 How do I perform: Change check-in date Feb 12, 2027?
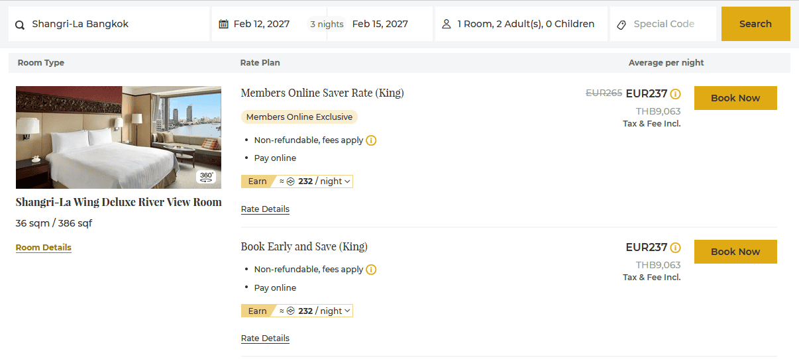[261, 24]
